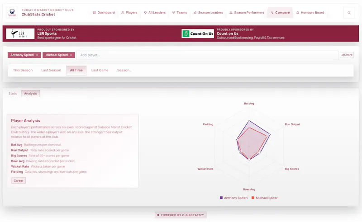Viewport: 362px width, 222px height.
Task: Select the All Time filter
Action: [76, 70]
